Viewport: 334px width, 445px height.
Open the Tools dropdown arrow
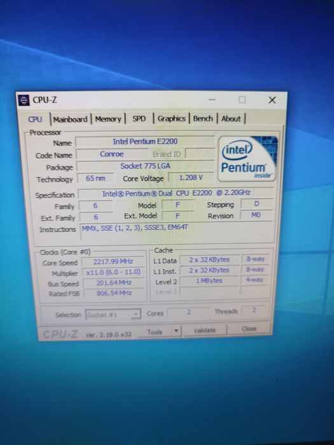pos(176,331)
